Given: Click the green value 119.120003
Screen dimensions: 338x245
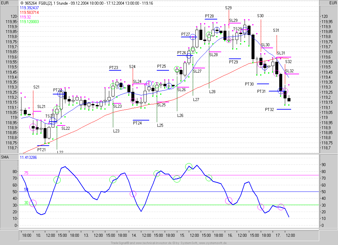Looking at the screenshot, I should (x=29, y=22).
